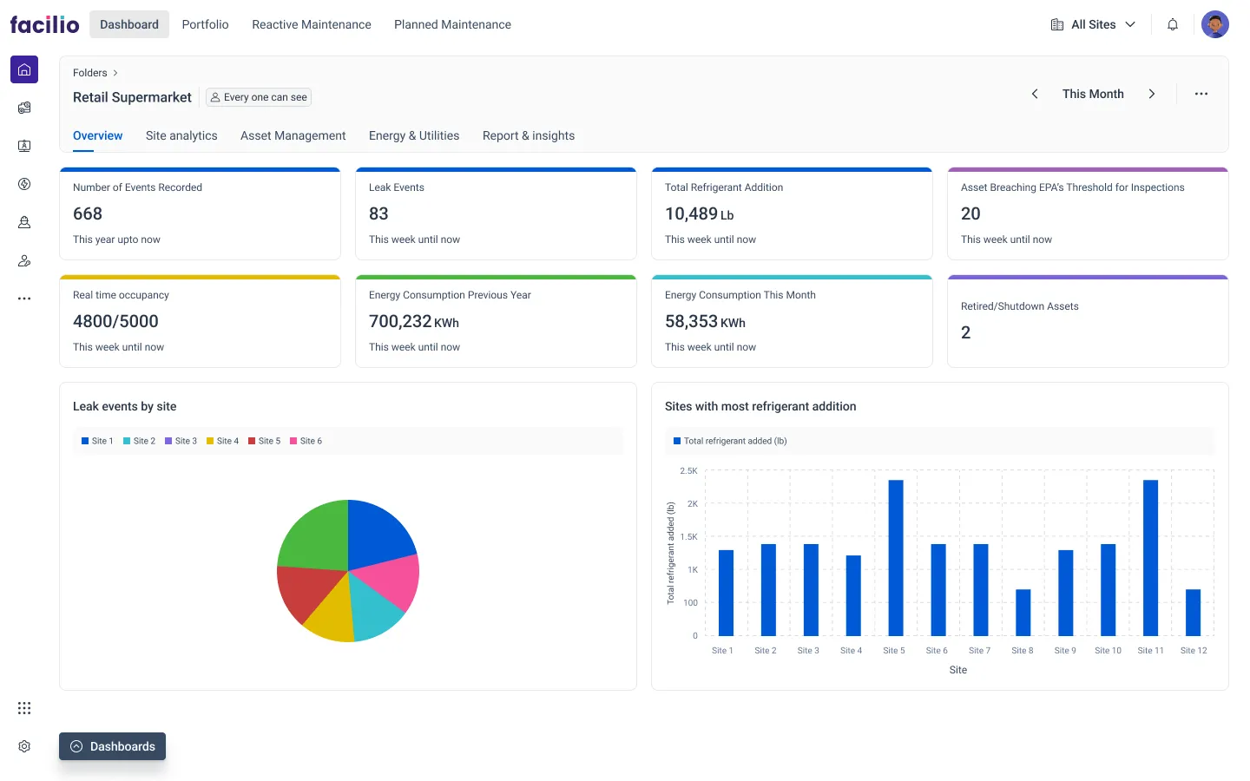
Task: Click the Dashboards button at bottom left
Action: coord(112,746)
